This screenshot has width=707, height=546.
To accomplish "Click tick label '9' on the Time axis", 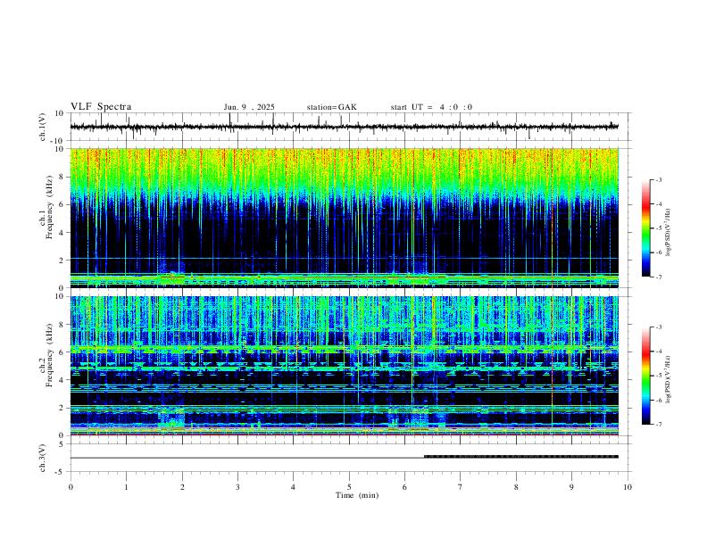I will click(571, 487).
